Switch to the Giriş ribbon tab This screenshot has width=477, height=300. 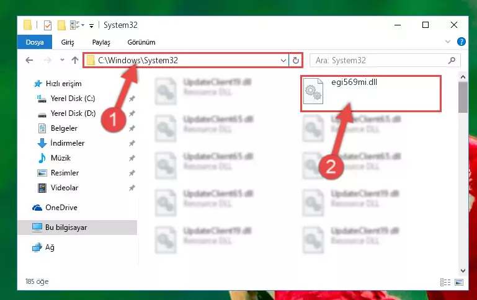[x=68, y=42]
